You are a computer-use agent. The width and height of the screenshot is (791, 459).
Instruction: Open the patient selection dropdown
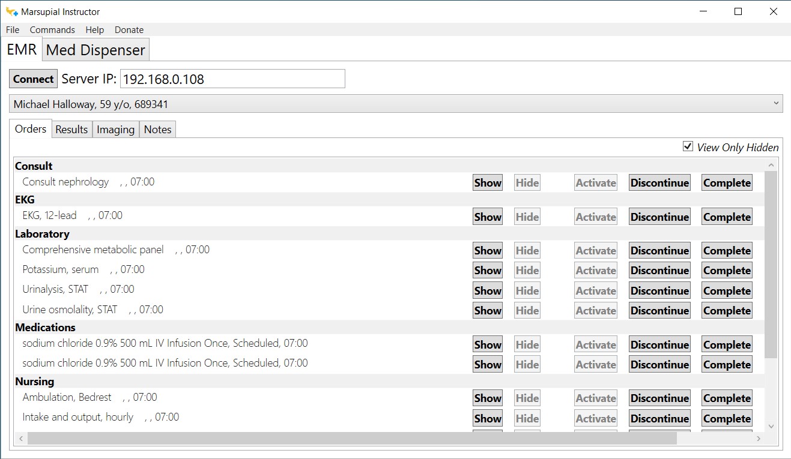[396, 104]
